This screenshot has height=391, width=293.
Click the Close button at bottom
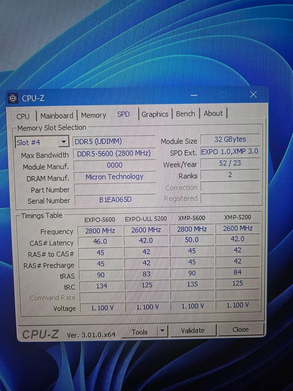tap(241, 330)
